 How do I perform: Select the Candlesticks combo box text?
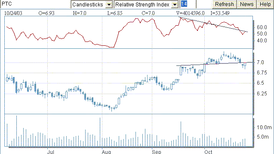tap(88, 5)
